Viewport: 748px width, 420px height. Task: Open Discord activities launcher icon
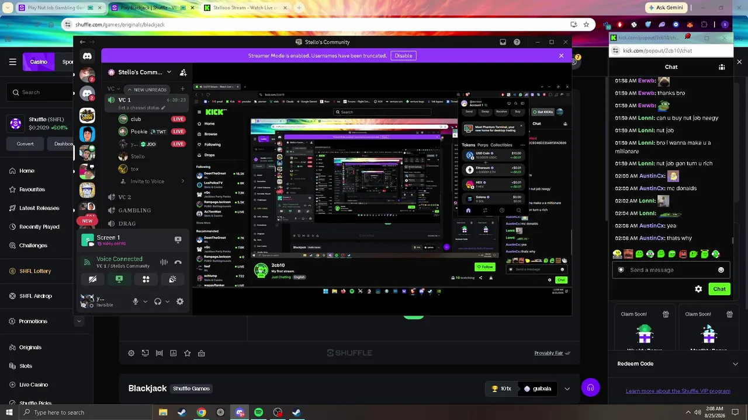(x=146, y=279)
